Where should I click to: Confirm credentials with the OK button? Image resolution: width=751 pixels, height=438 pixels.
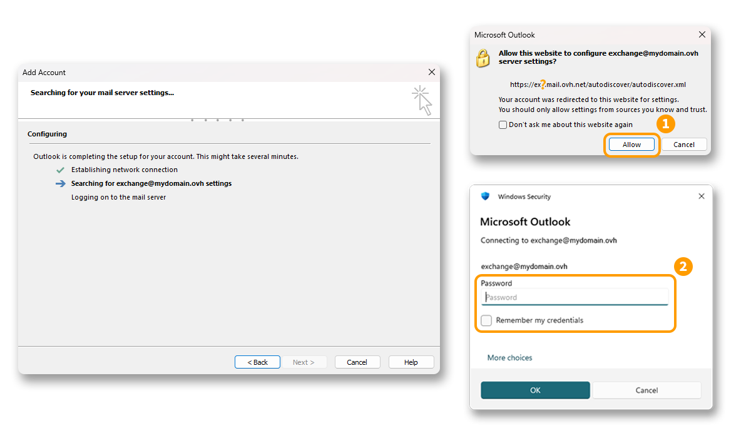click(x=535, y=390)
